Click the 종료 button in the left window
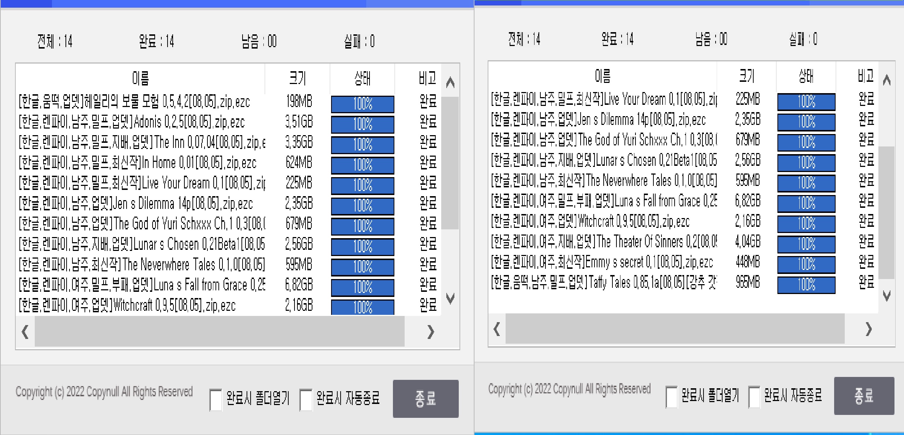The width and height of the screenshot is (904, 435). pyautogui.click(x=425, y=399)
